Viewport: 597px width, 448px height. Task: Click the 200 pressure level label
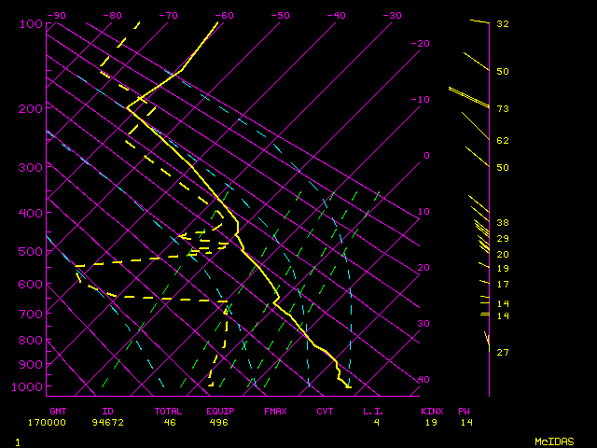(x=31, y=109)
